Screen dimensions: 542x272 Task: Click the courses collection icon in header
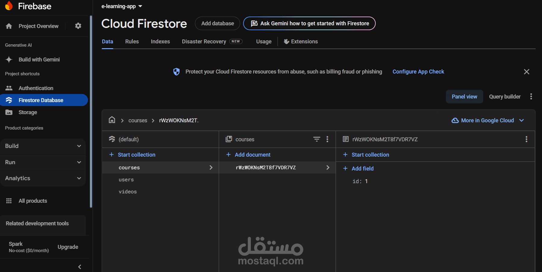(x=229, y=139)
